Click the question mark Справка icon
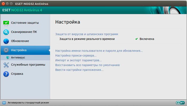 coord(6,74)
